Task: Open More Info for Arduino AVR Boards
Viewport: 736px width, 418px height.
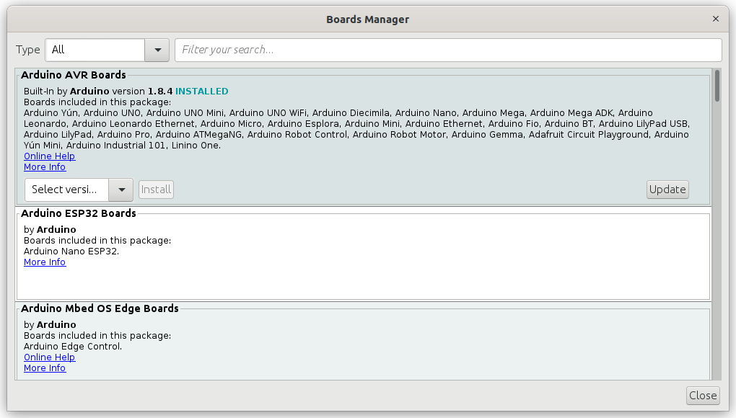Action: (x=45, y=166)
